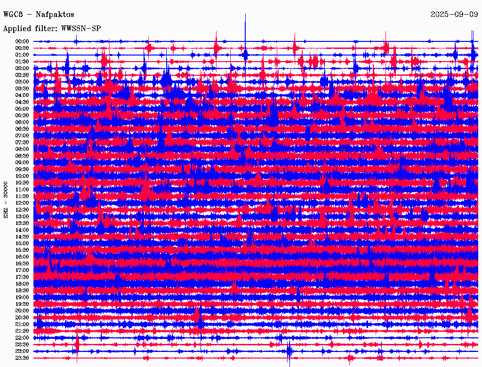Select the 04:00 time label
Viewport: 482px width, 367px height.
click(x=22, y=96)
